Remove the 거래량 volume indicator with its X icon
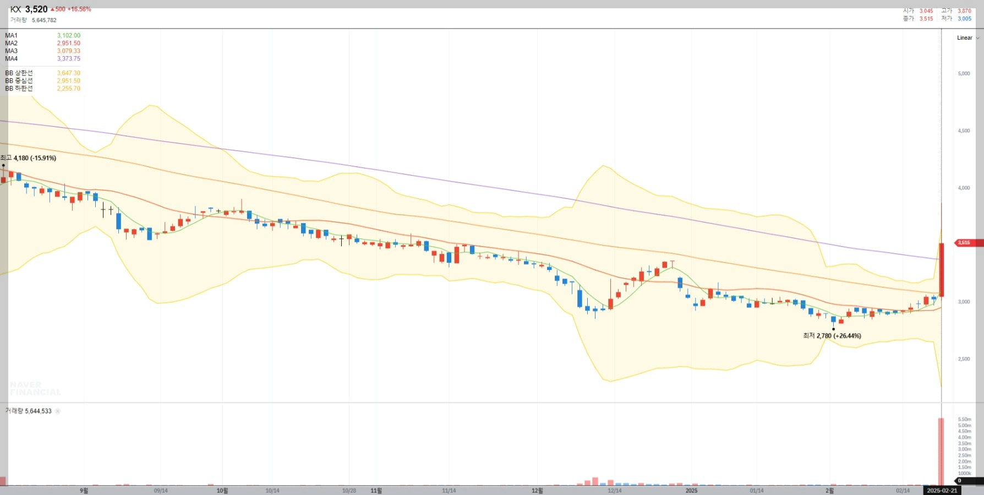The width and height of the screenshot is (984, 495). [58, 411]
